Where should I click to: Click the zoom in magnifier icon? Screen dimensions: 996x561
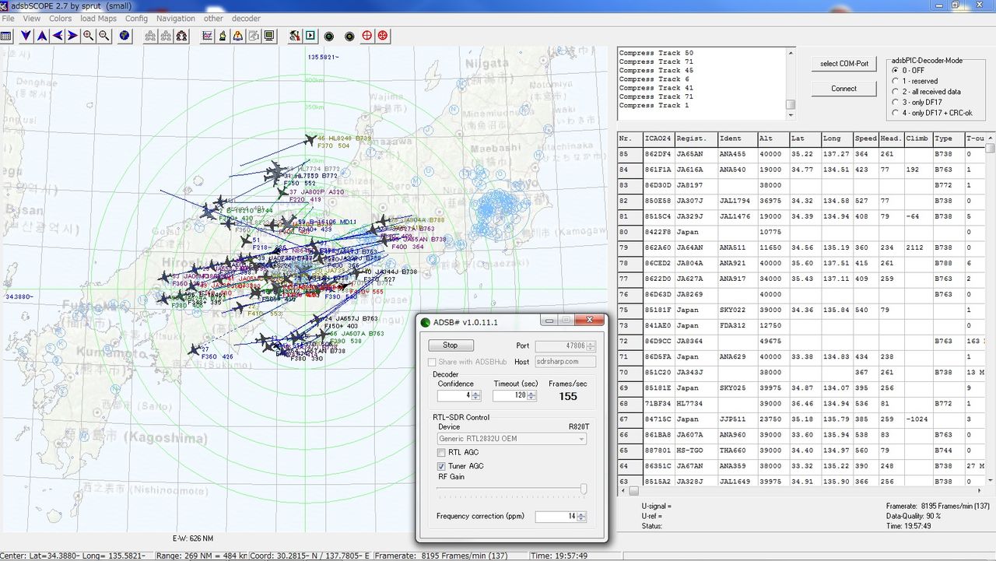(88, 36)
